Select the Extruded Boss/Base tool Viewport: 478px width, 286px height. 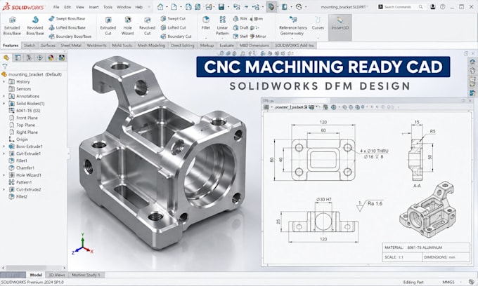point(12,26)
